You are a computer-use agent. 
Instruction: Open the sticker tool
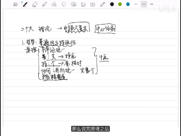click(x=73, y=4)
